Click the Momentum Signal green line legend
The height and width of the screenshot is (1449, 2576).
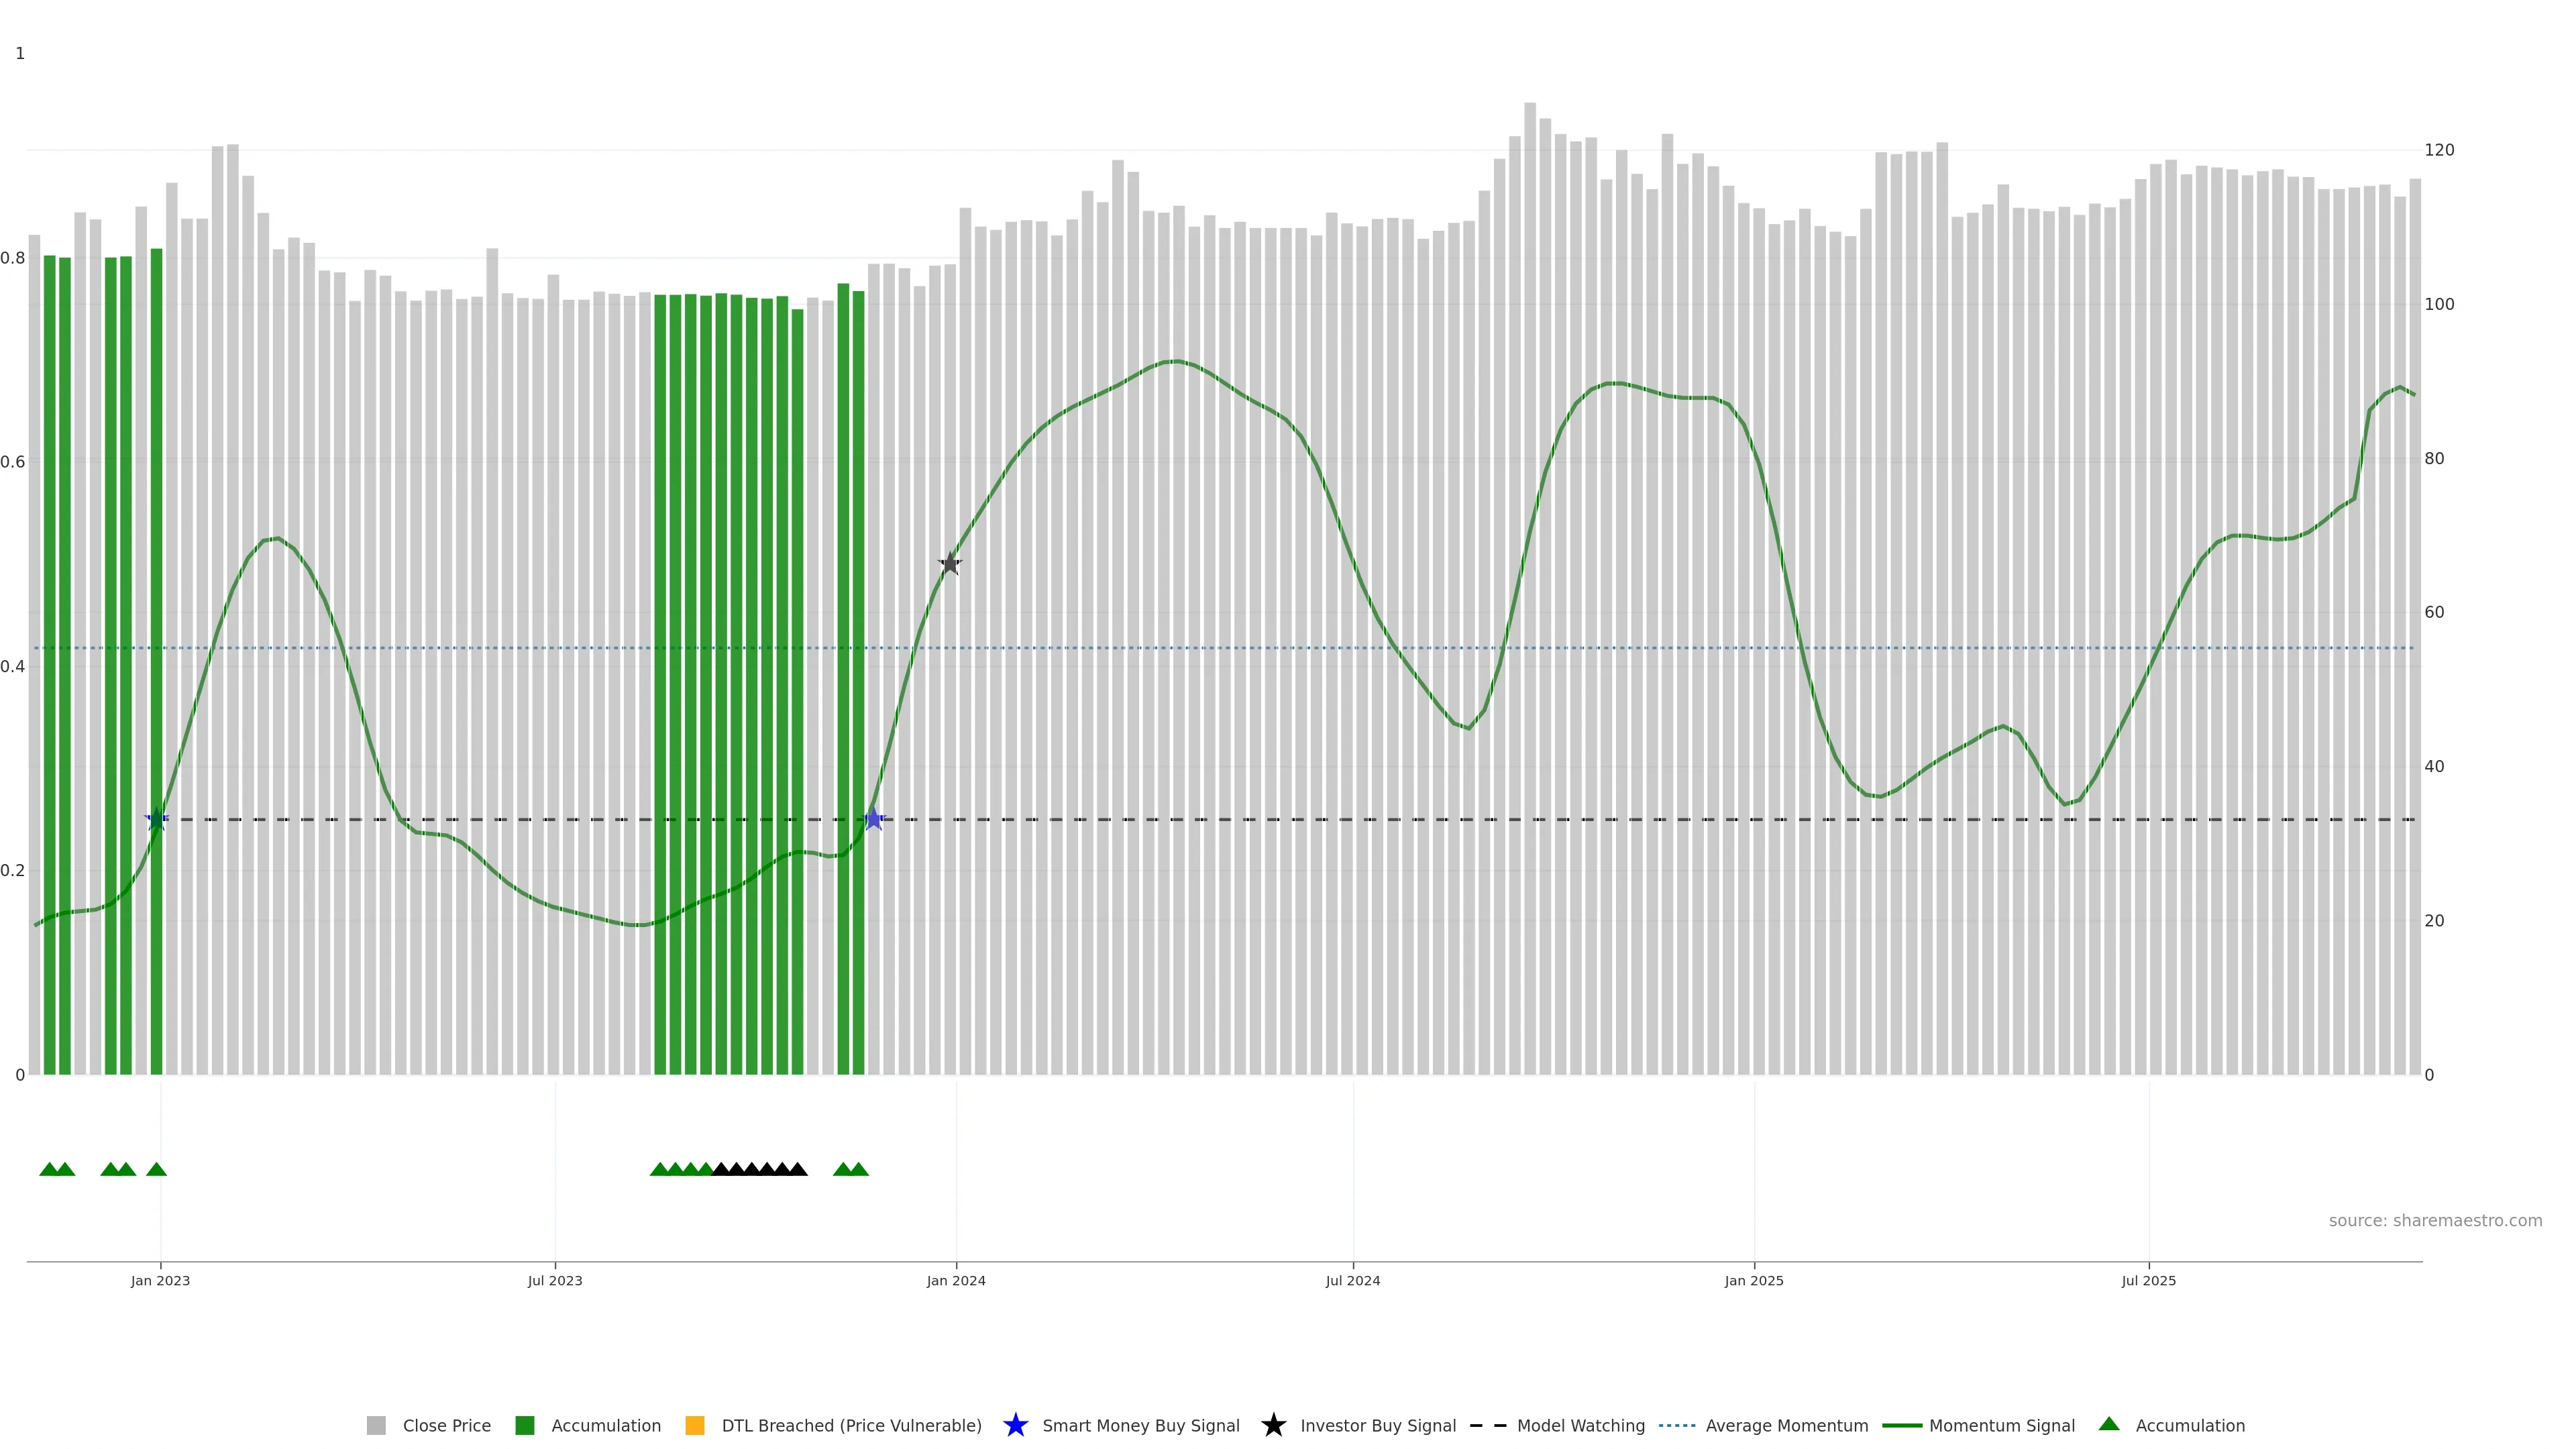1902,1425
